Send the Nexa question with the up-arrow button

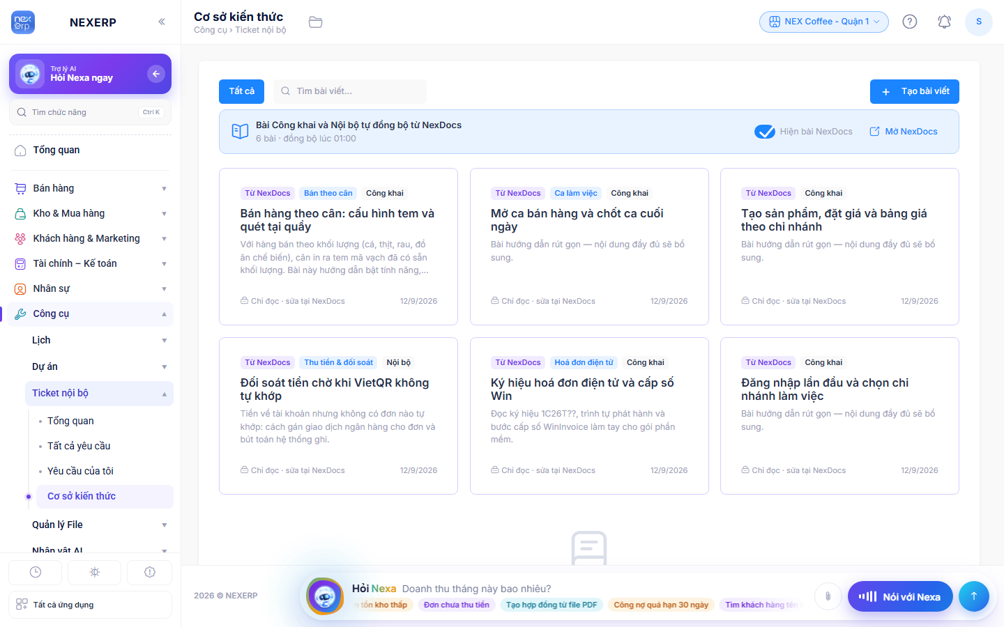tap(974, 596)
